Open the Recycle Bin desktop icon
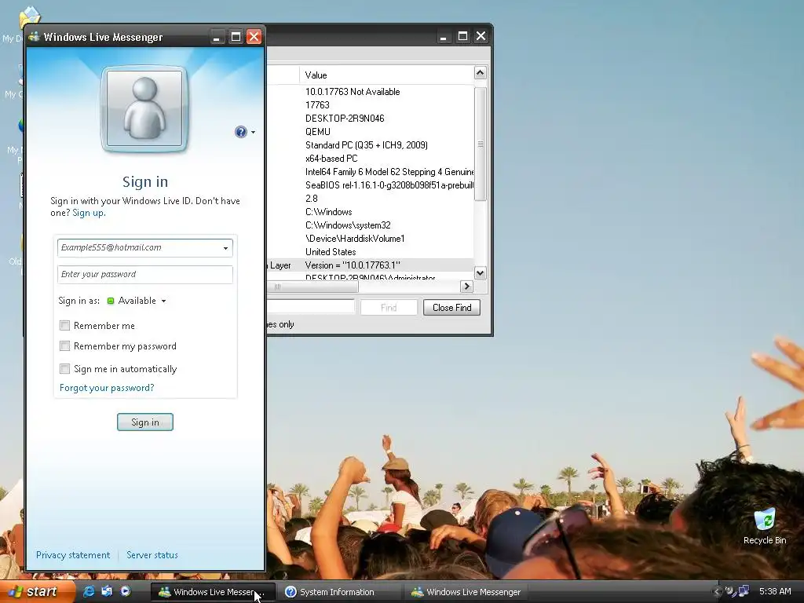The height and width of the screenshot is (603, 804). pyautogui.click(x=765, y=526)
